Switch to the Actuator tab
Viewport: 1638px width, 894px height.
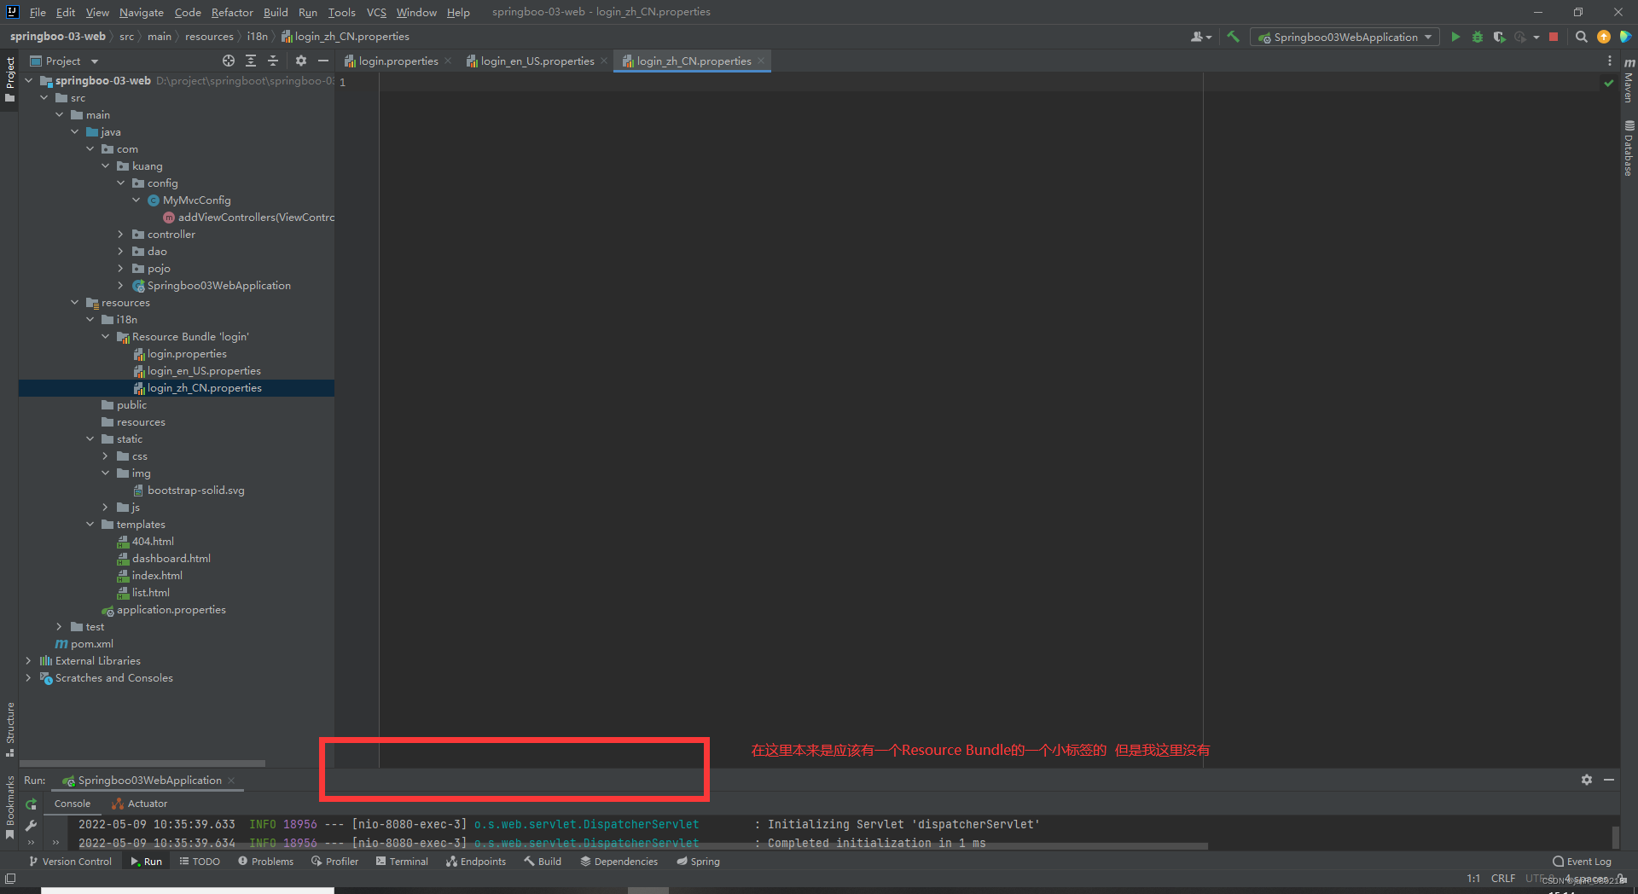140,804
